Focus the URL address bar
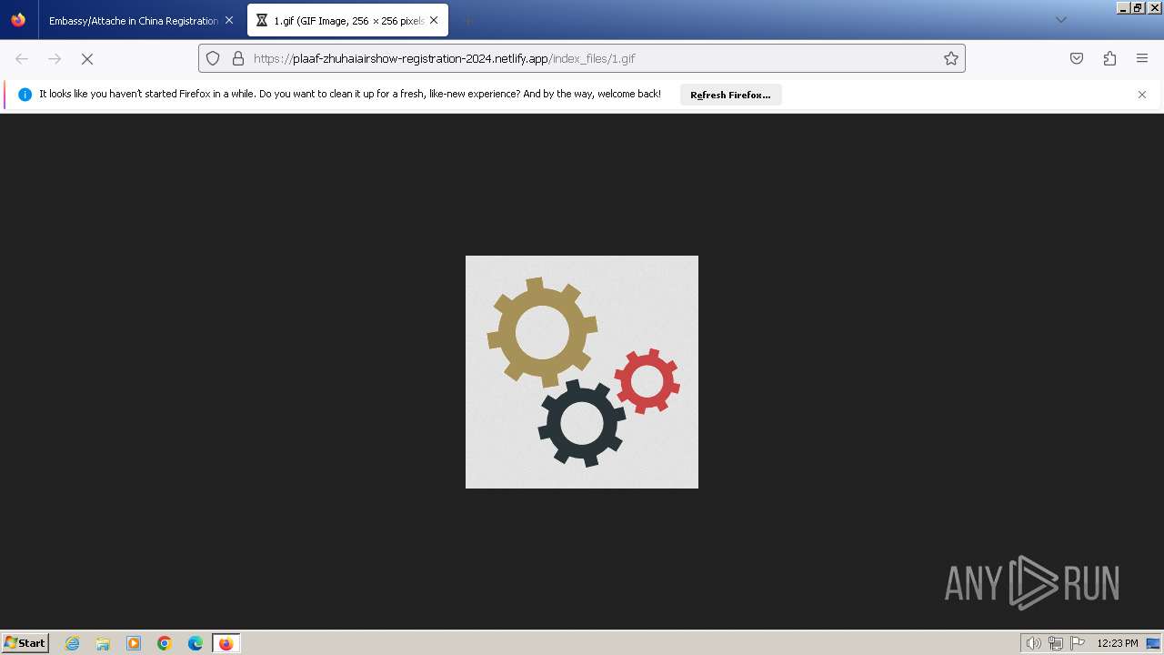Viewport: 1164px width, 655px height. click(x=582, y=58)
